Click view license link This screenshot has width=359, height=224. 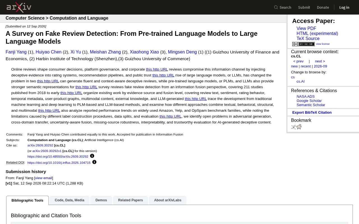(323, 44)
